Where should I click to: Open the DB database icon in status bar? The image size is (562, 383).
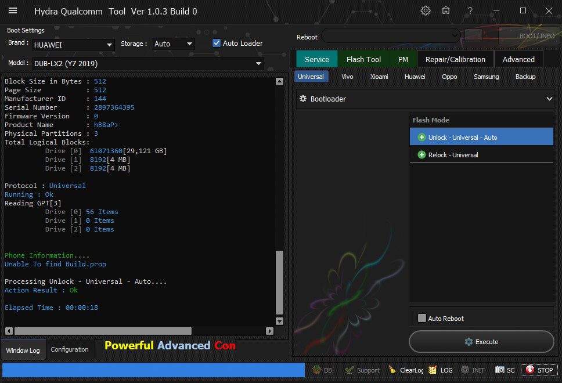click(322, 370)
